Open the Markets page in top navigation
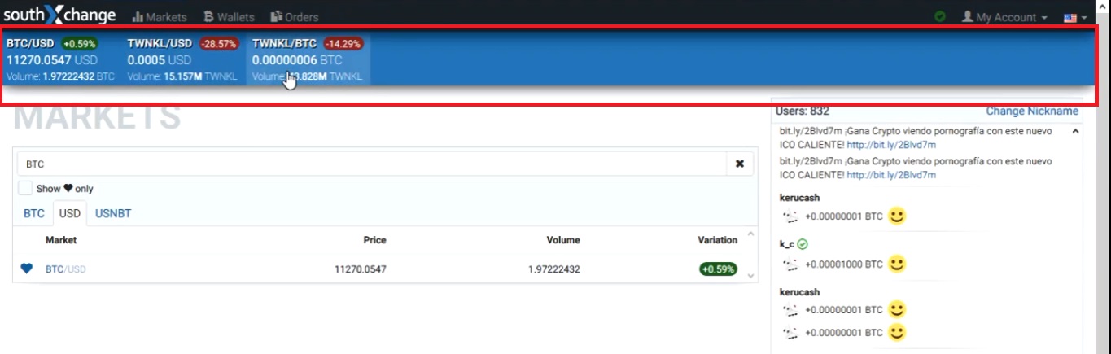The height and width of the screenshot is (354, 1111). (x=160, y=17)
